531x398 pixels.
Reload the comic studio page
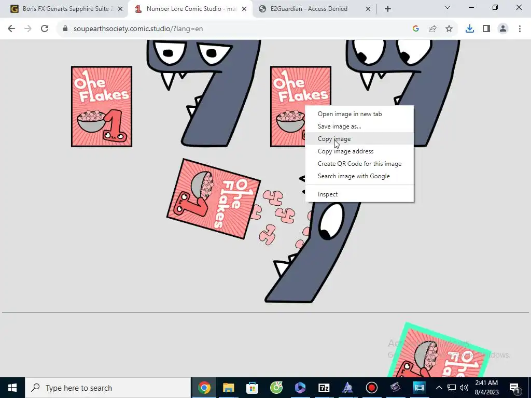coord(45,29)
